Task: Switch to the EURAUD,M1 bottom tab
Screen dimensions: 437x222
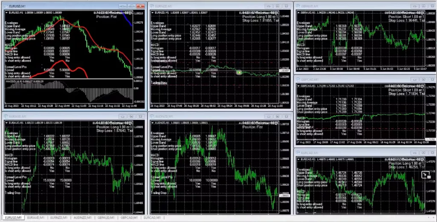Action: (x=34, y=218)
